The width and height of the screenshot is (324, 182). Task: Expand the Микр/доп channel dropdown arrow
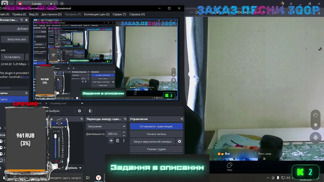tap(65, 127)
